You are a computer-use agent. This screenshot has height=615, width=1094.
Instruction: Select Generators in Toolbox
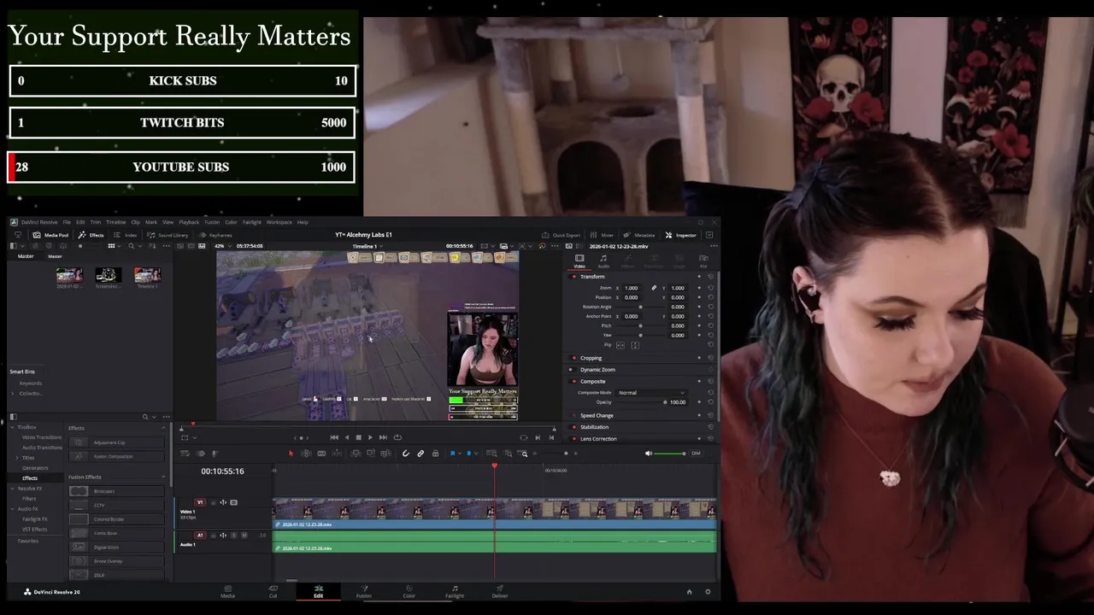click(x=35, y=468)
